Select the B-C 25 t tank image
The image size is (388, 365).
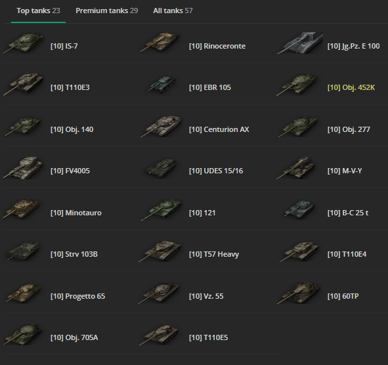(x=299, y=209)
